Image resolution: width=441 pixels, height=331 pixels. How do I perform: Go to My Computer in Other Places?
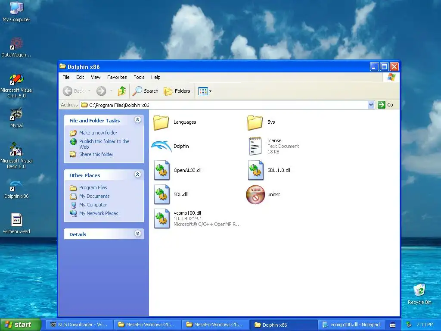[93, 205]
